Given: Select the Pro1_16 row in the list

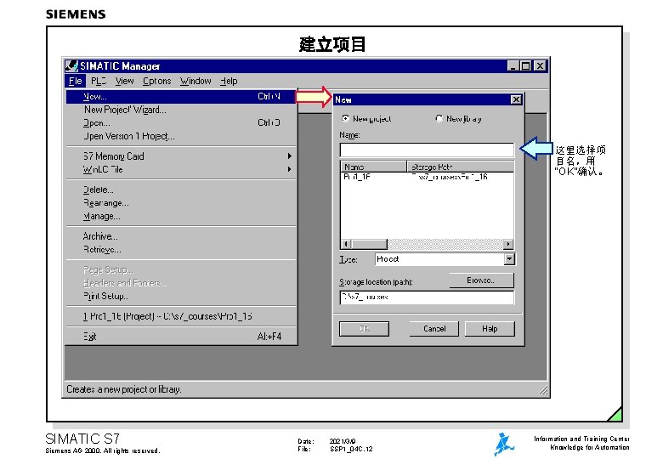Looking at the screenshot, I should tap(427, 177).
